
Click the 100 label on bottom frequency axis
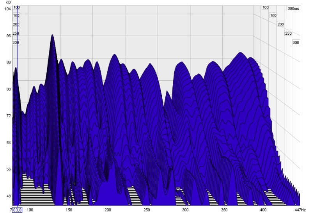pos(30,210)
